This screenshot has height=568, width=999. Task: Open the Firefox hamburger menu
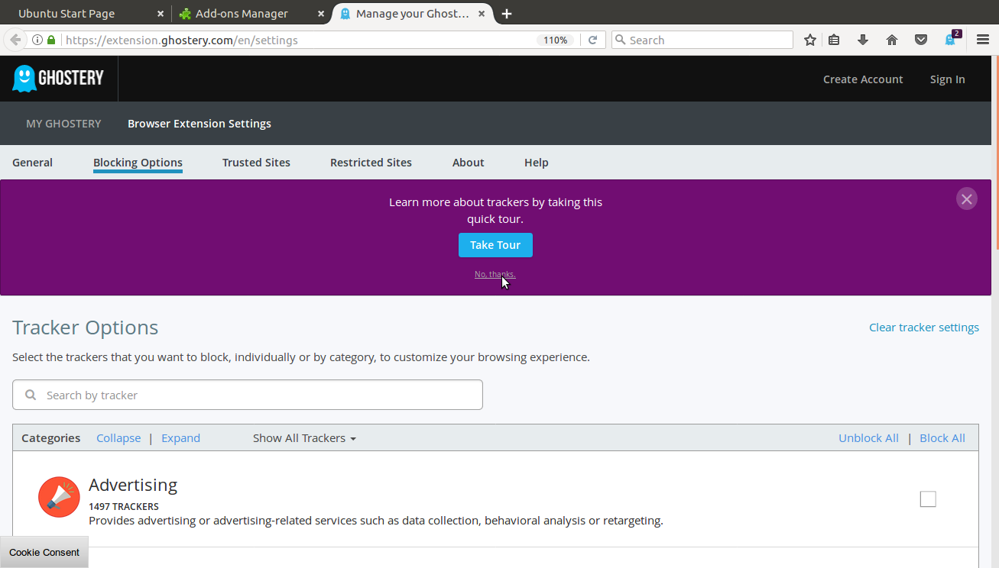983,40
